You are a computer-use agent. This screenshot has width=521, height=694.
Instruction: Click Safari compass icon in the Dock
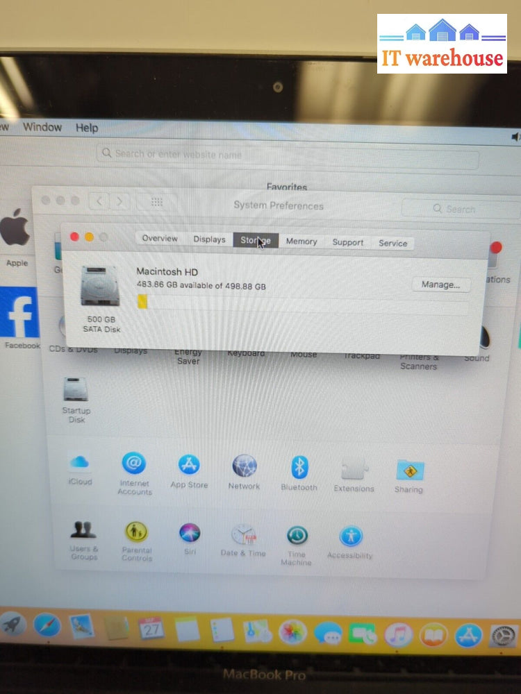(x=47, y=626)
